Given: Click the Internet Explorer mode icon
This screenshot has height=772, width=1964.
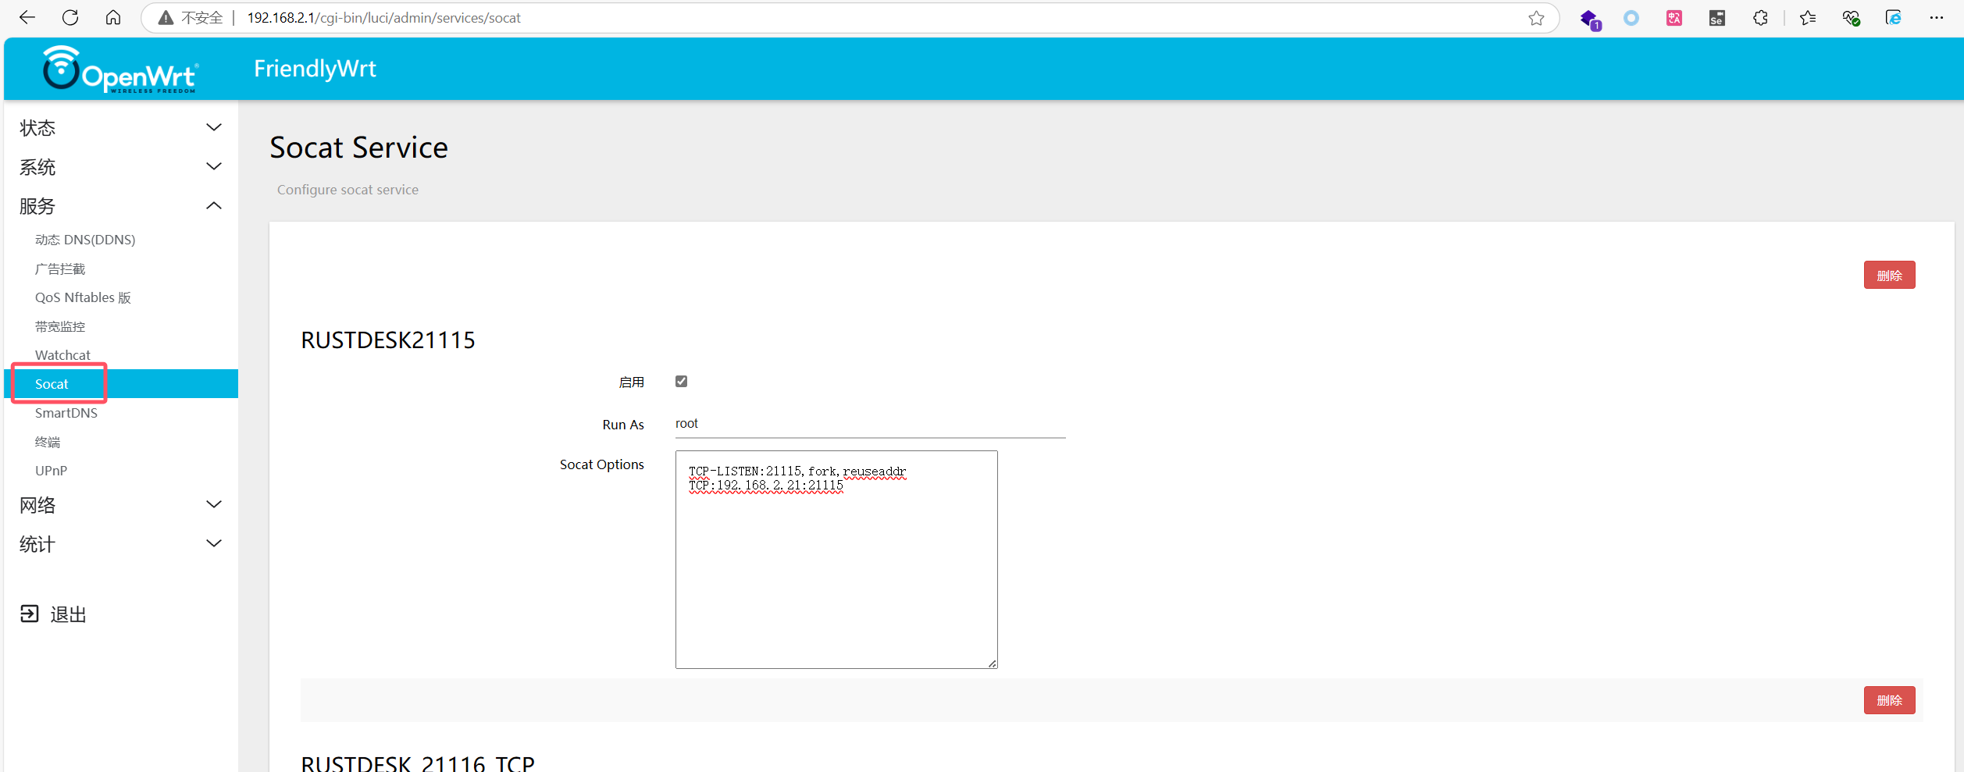Looking at the screenshot, I should [x=1893, y=17].
